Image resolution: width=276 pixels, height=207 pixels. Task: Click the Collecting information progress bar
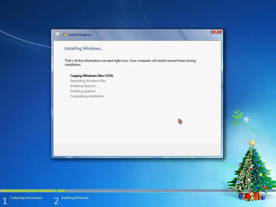pos(28,191)
